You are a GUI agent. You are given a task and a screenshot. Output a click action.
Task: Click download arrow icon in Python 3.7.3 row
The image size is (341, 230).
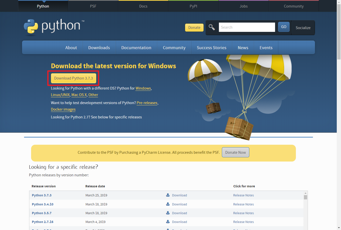[168, 195]
